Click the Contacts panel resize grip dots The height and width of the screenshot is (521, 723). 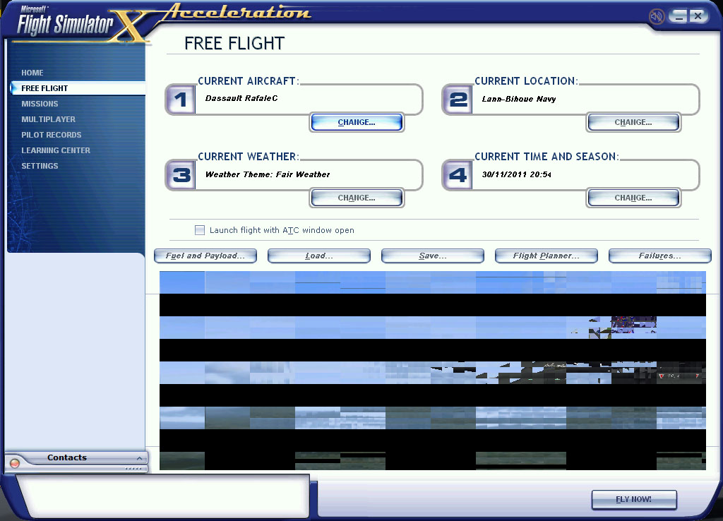point(133,469)
